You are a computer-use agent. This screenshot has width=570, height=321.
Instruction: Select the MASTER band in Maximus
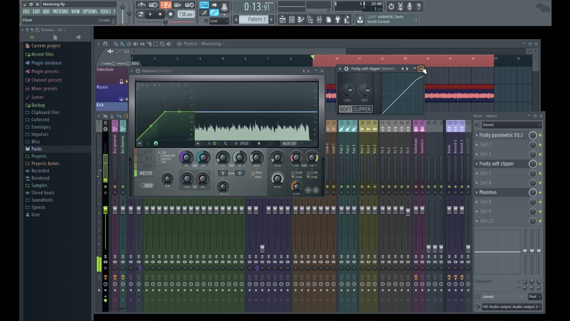click(145, 173)
